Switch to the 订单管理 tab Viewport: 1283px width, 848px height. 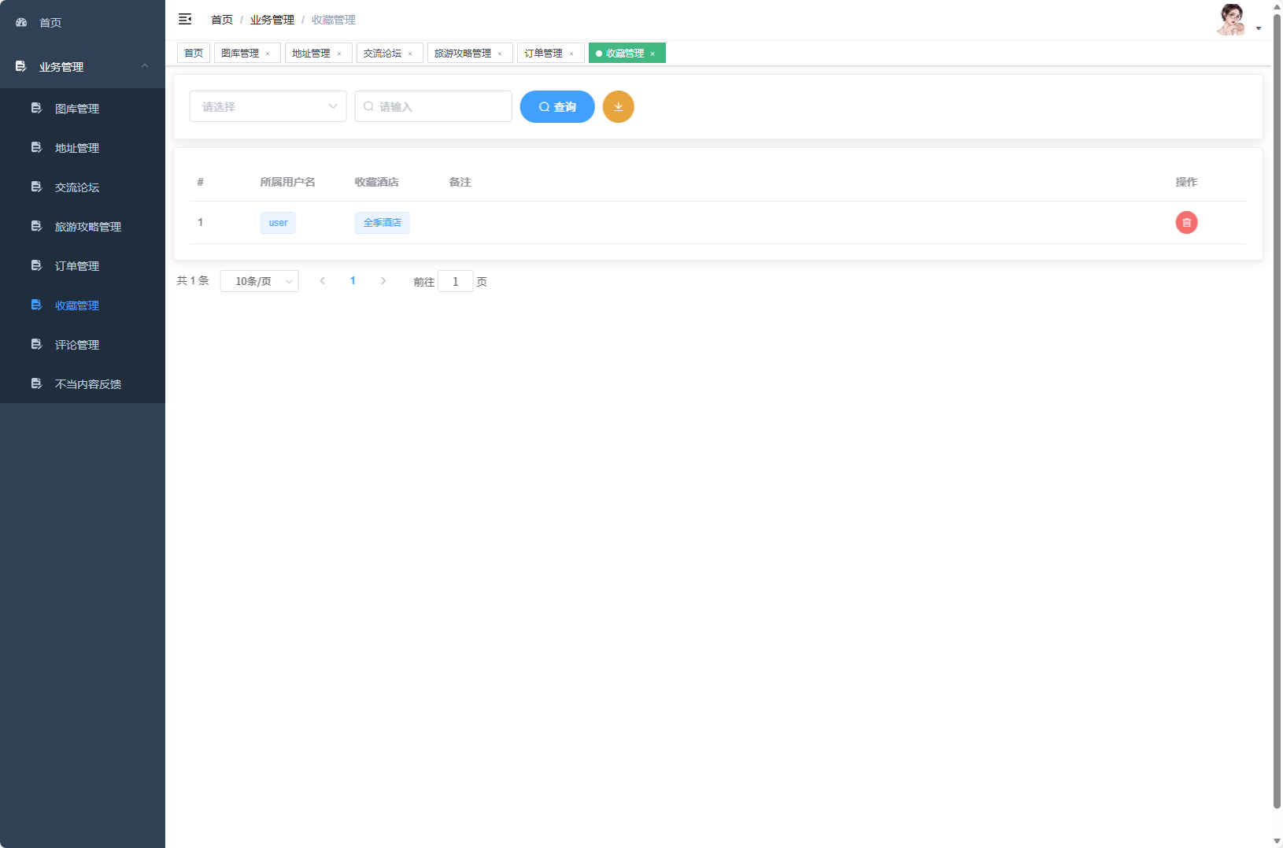[545, 53]
